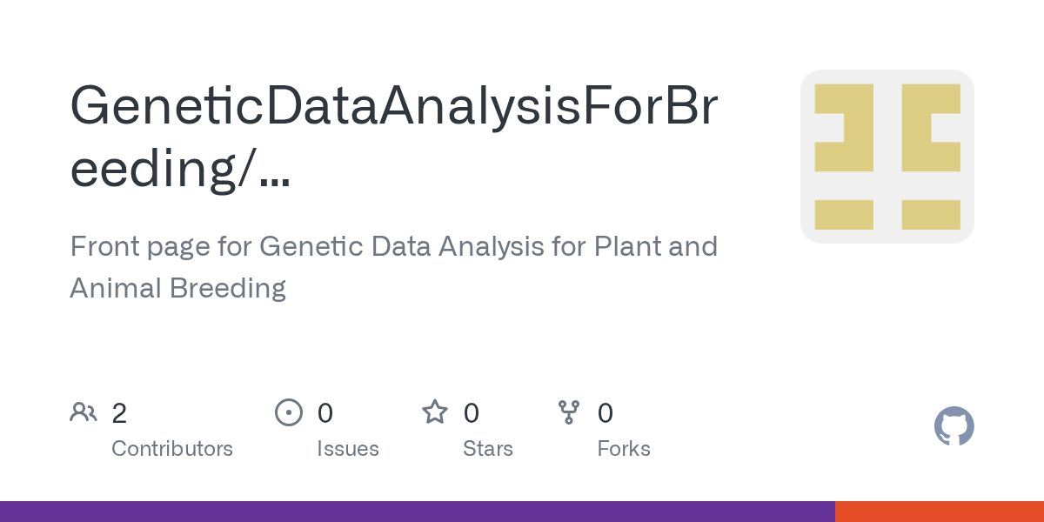Select the Stars label
Viewport: 1044px width, 522px height.
point(488,449)
